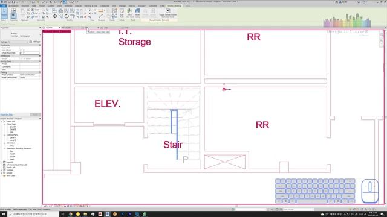Open AutoCAD from the taskbar
387x217 pixels.
click(x=100, y=215)
